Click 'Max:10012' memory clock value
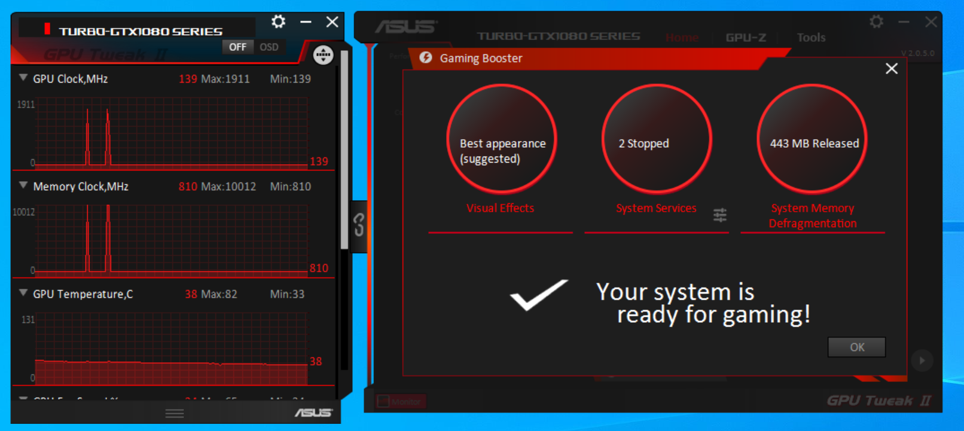This screenshot has width=964, height=431. tap(228, 187)
